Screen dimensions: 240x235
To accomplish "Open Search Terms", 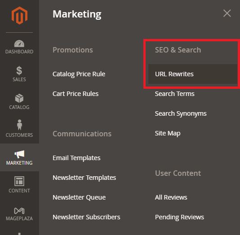I will (x=175, y=94).
